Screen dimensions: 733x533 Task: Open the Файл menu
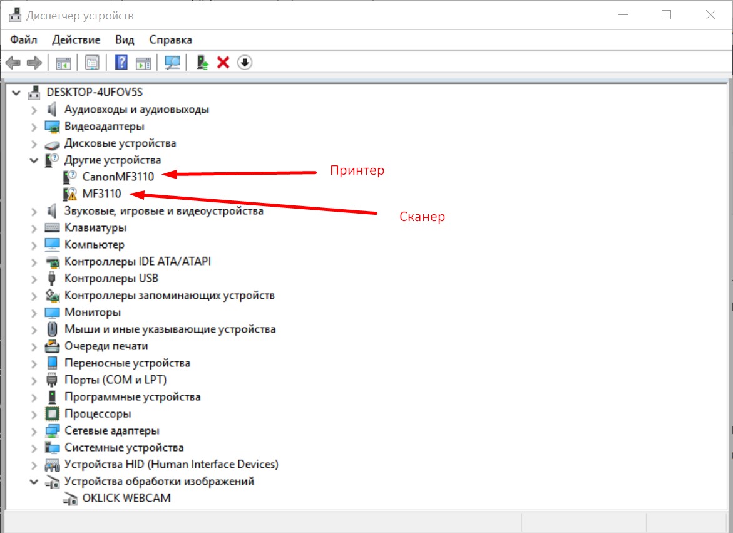tap(23, 39)
